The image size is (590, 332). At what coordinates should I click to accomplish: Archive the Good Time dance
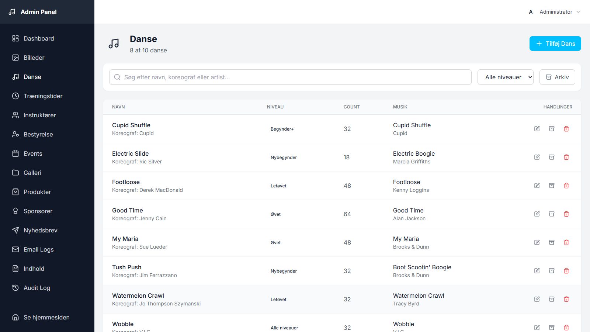pyautogui.click(x=552, y=214)
